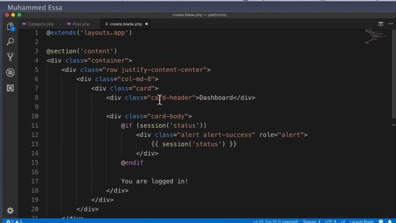This screenshot has height=223, width=396.
Task: Change indentation via Spaces: 4
Action: 311,221
